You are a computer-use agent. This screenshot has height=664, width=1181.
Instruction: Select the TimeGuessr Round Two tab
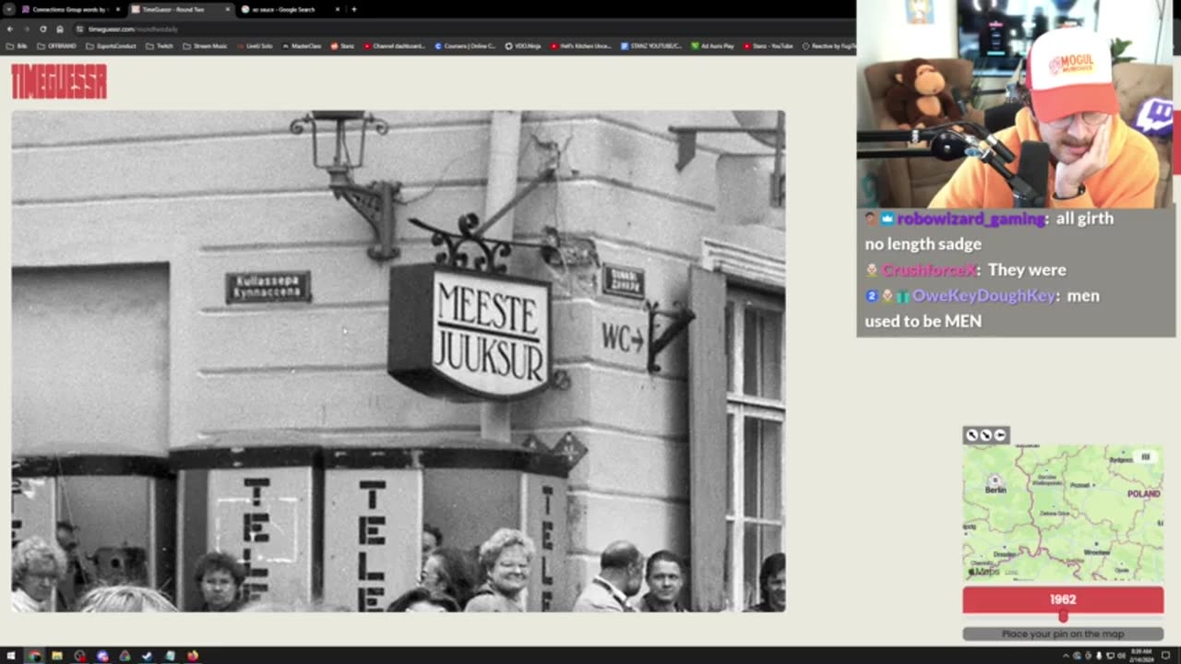180,9
